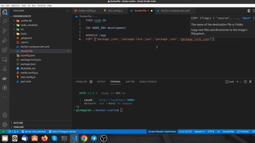Click Server not selected in status bar
This screenshot has height=143, width=255.
pyautogui.click(x=33, y=131)
